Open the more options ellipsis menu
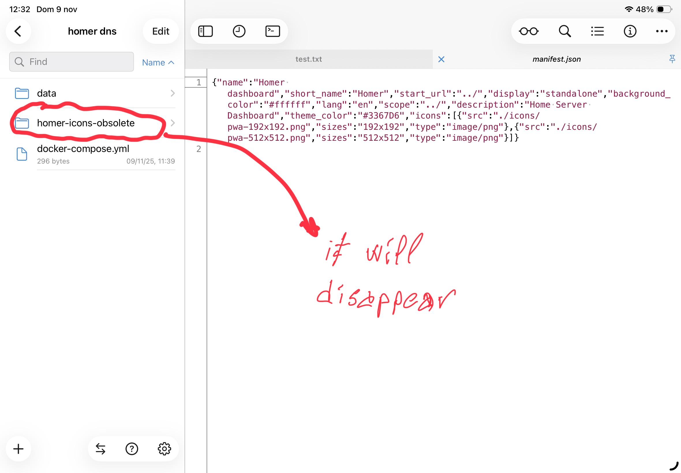 click(661, 31)
